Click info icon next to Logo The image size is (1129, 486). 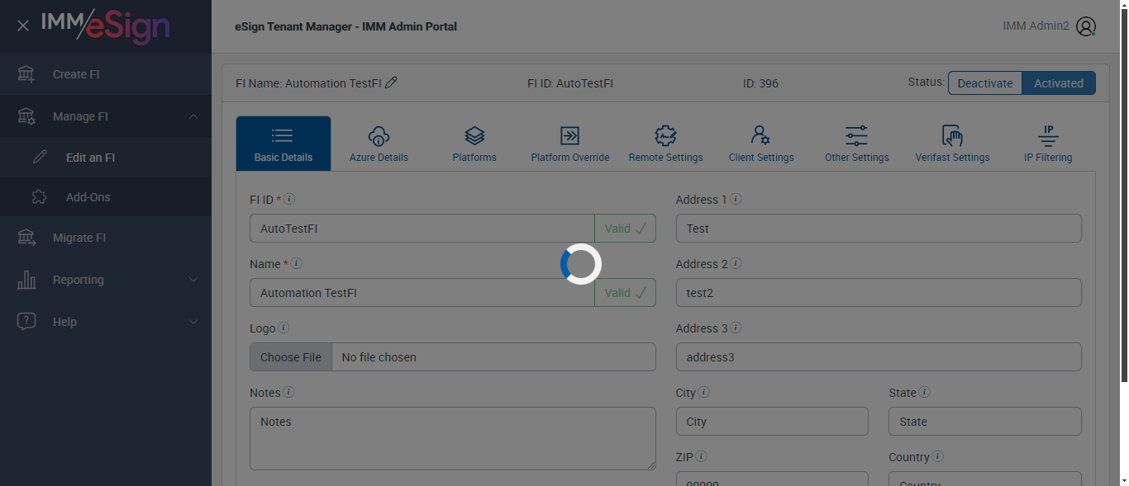coord(283,328)
